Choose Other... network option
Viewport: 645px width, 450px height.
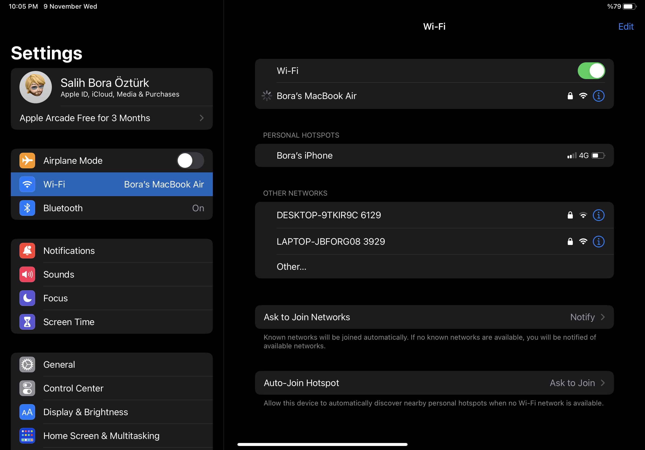point(291,267)
